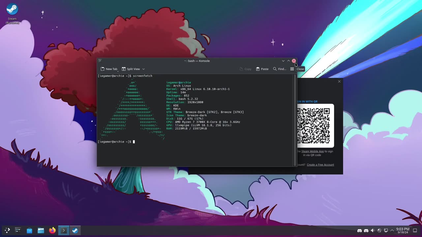Viewport: 422px width, 237px height.
Task: Maximize the Konsole window
Action: [x=288, y=61]
